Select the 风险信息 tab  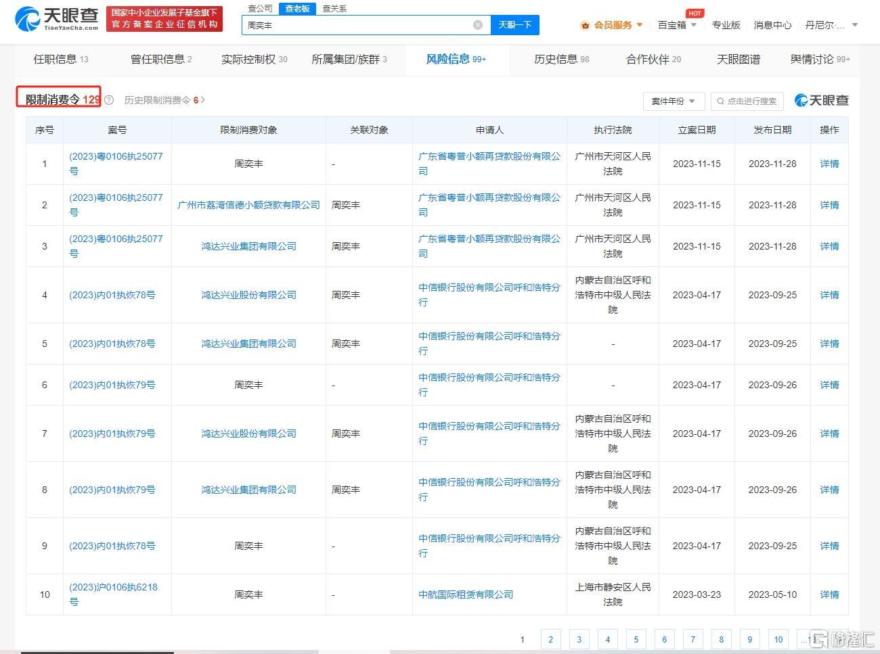(456, 60)
